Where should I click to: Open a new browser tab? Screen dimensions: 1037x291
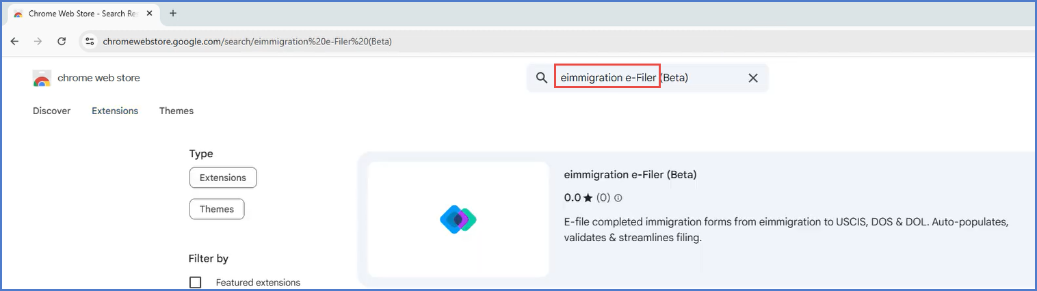[173, 14]
